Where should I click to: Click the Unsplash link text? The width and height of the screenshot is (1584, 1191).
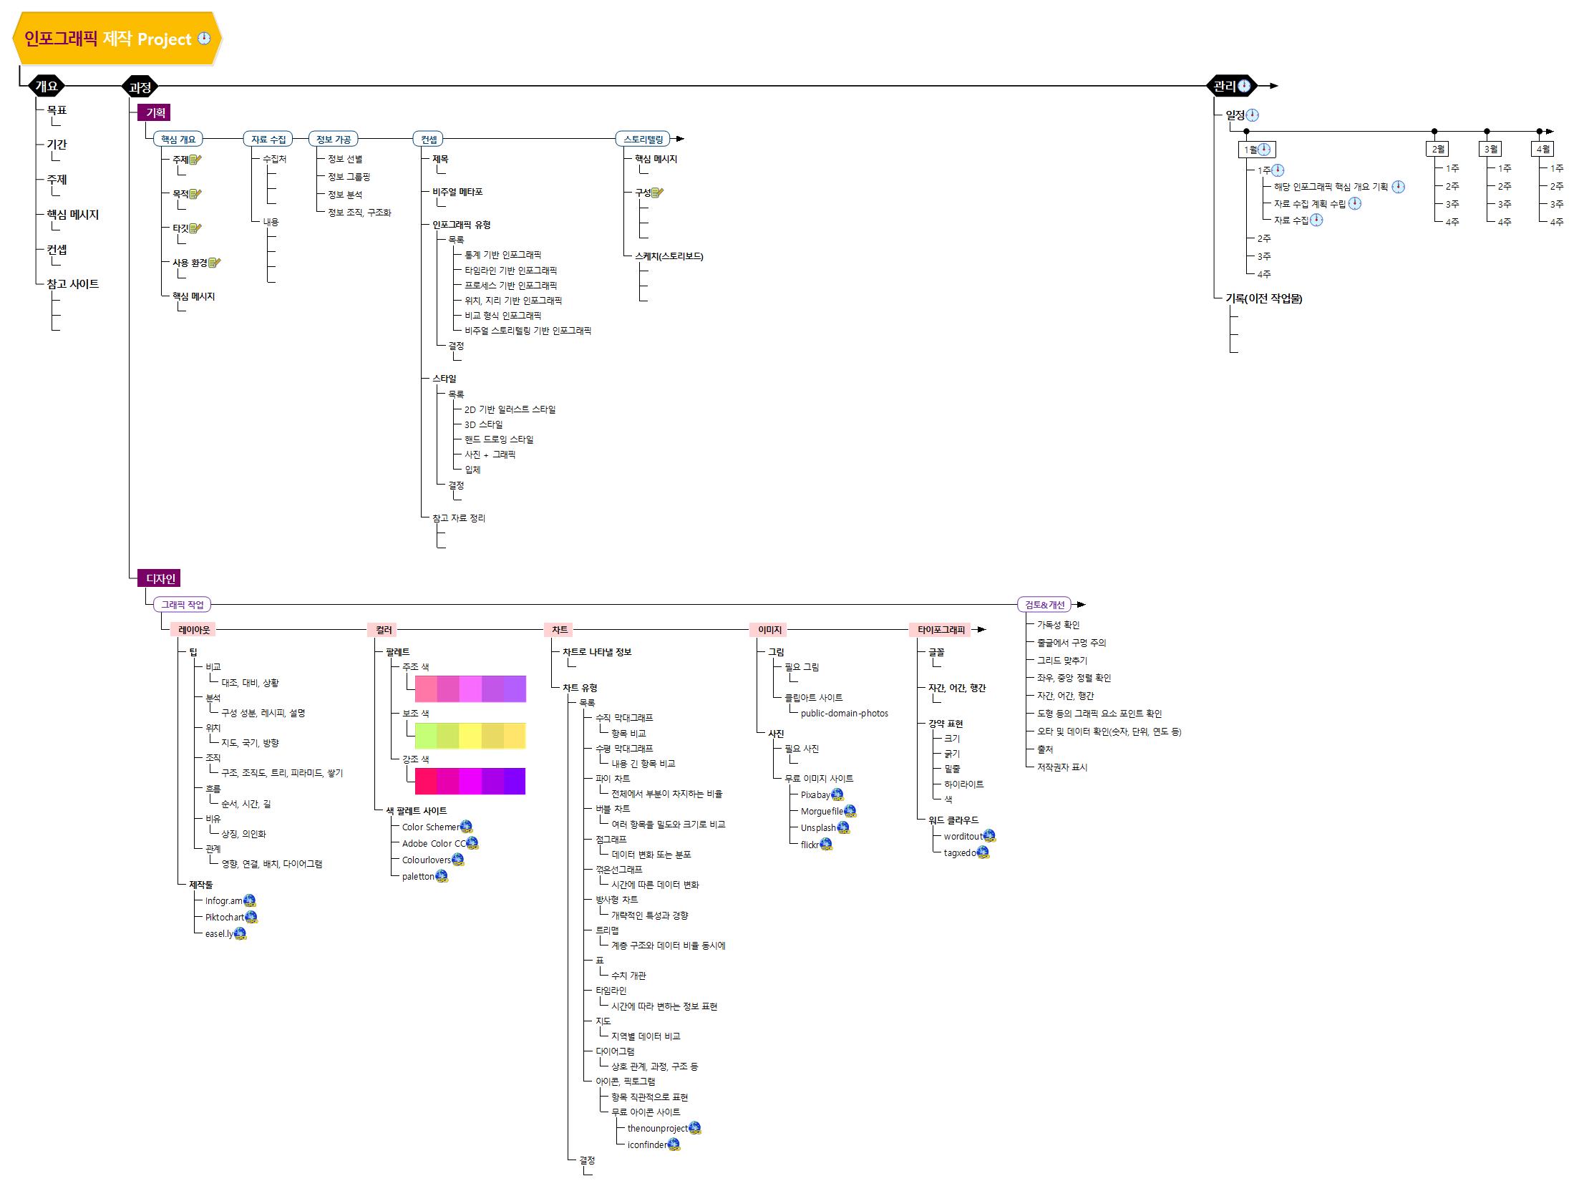tap(818, 828)
